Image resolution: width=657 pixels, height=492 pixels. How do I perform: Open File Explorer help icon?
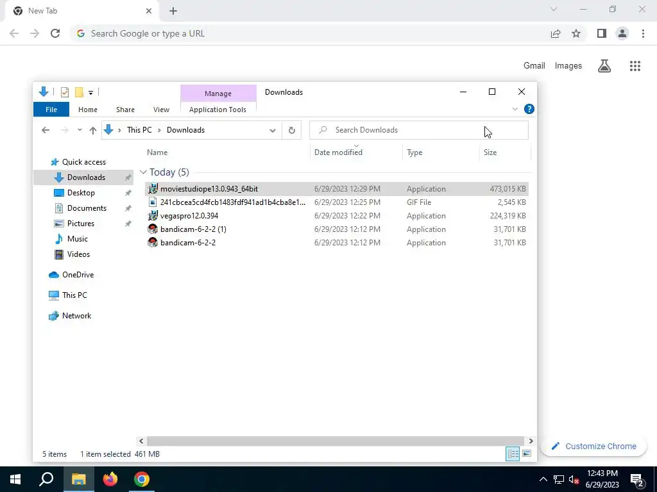point(529,109)
